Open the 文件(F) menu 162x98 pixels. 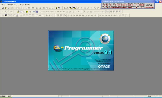click(3, 5)
